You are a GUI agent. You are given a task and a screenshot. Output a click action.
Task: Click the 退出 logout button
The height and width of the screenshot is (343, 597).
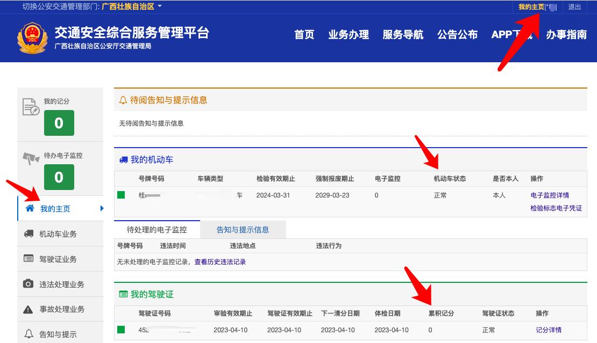point(574,7)
